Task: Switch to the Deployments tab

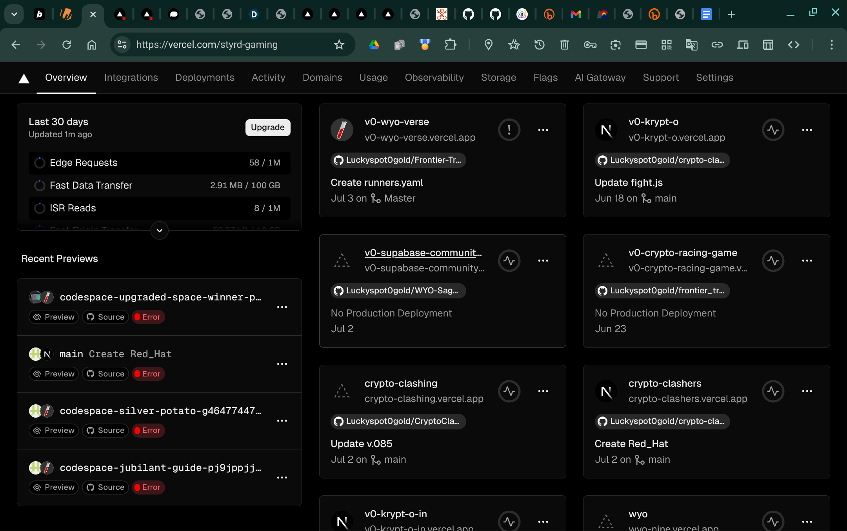Action: coord(205,78)
